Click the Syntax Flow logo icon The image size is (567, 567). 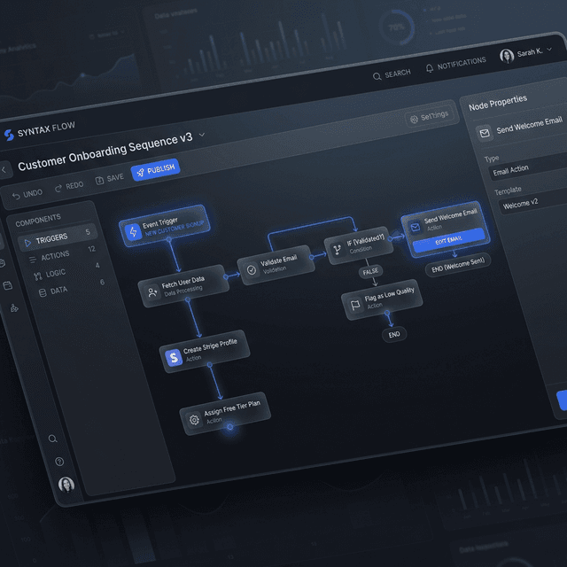point(9,135)
